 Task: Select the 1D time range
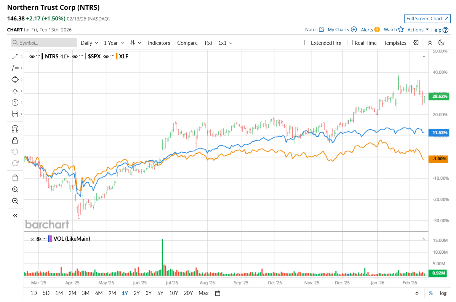click(x=34, y=293)
